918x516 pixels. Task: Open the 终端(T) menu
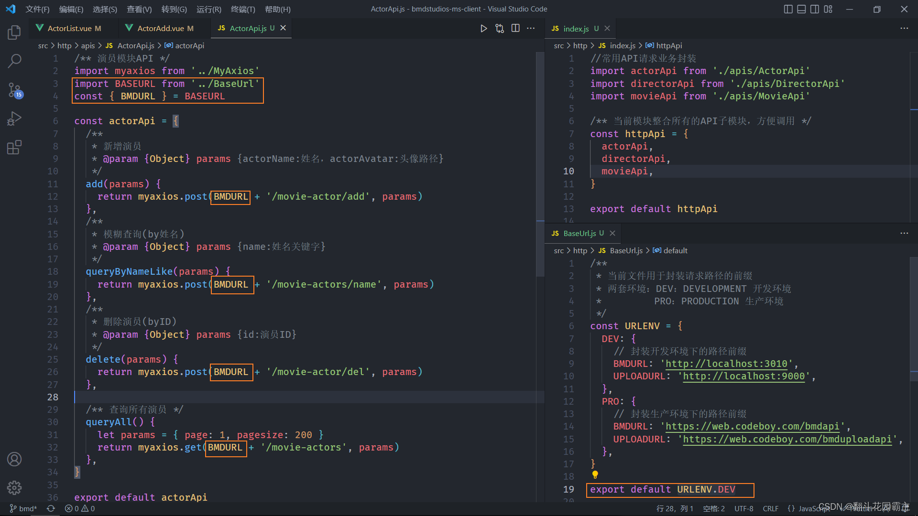(243, 9)
